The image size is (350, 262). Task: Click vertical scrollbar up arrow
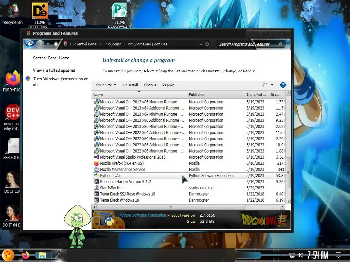288,93
